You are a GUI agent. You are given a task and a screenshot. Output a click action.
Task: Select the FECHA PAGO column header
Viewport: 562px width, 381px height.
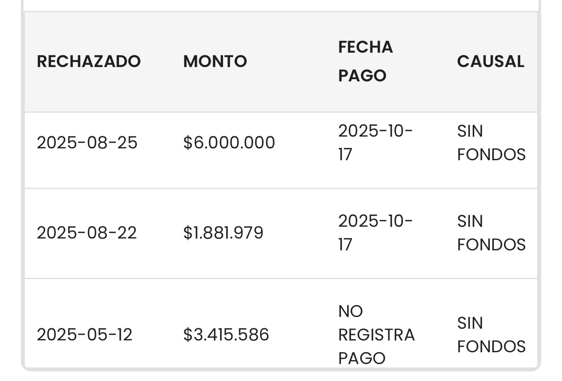coord(366,61)
